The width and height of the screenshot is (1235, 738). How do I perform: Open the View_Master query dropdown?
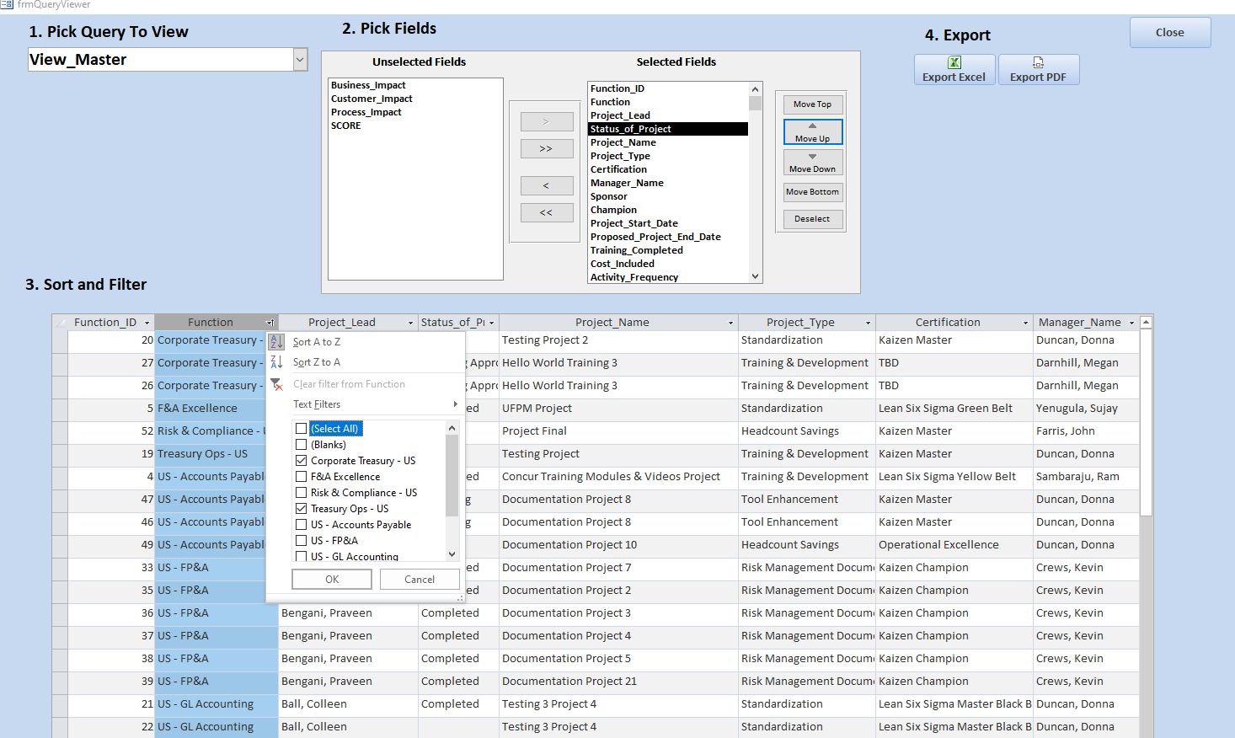pos(300,59)
